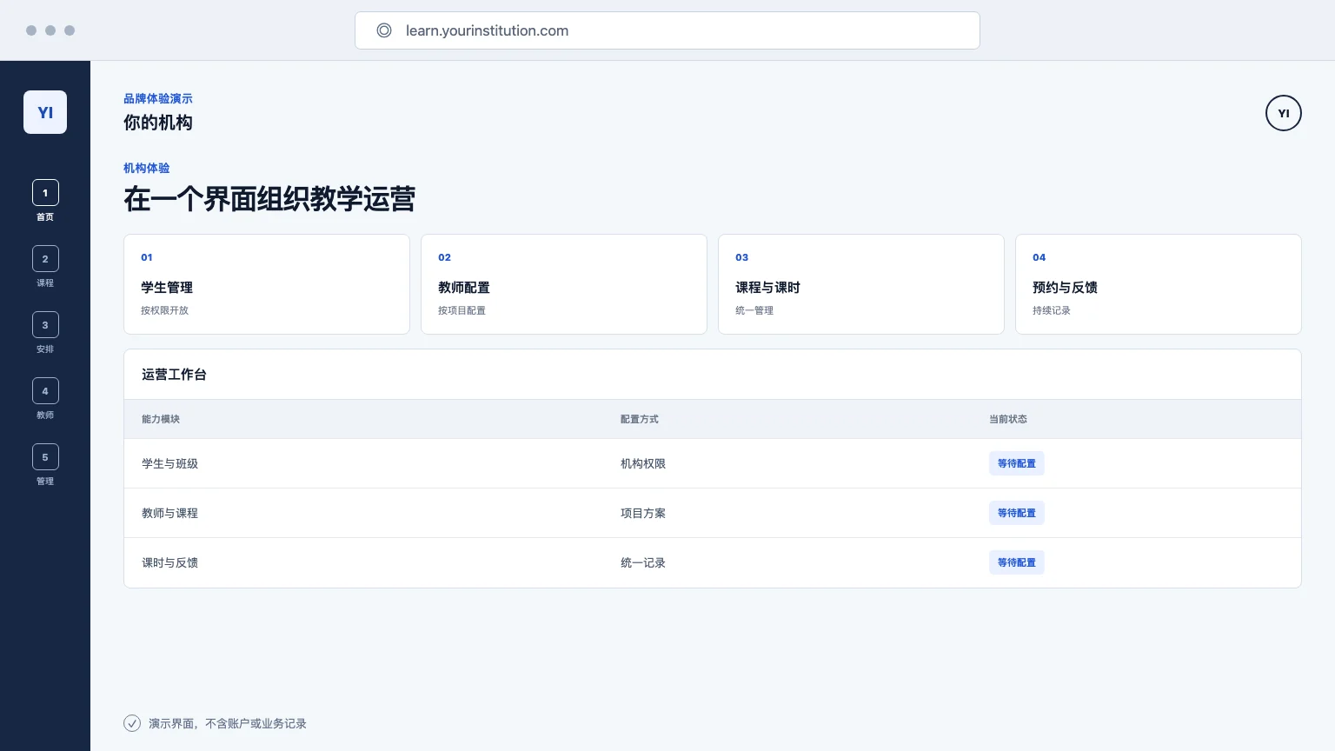This screenshot has width=1335, height=751.
Task: Click the site icon in the address bar
Action: coord(384,30)
